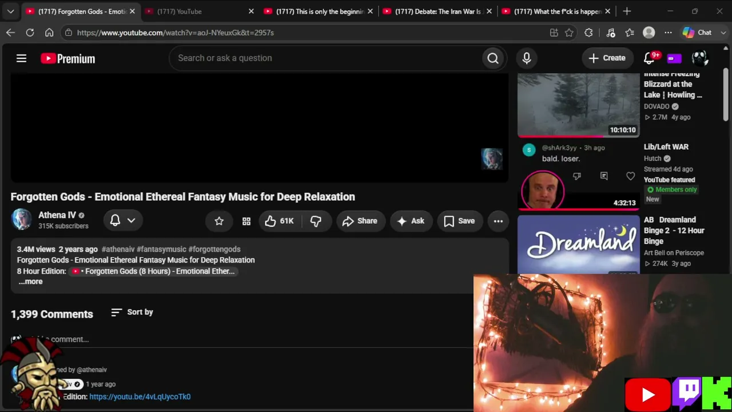Image resolution: width=732 pixels, height=412 pixels.
Task: Open the media control music icon
Action: (610, 33)
